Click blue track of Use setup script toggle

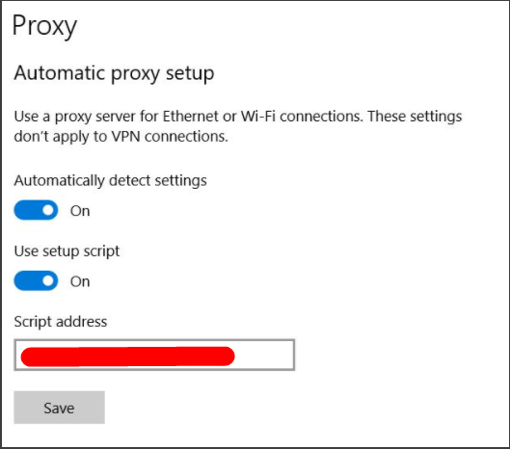[x=28, y=280]
